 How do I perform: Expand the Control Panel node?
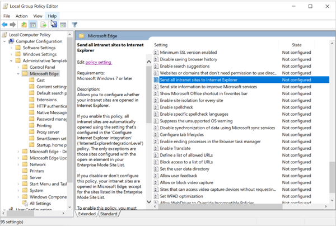click(18, 67)
